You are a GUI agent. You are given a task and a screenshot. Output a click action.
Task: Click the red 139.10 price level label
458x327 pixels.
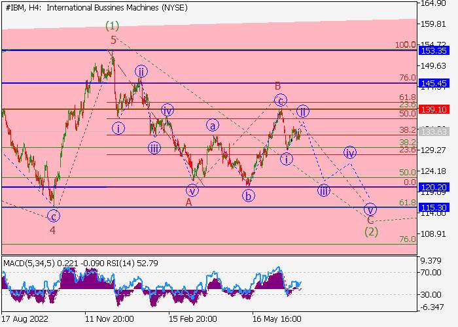[x=434, y=109]
